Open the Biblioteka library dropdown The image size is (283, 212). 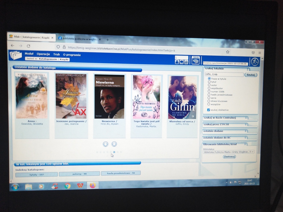[229, 152]
